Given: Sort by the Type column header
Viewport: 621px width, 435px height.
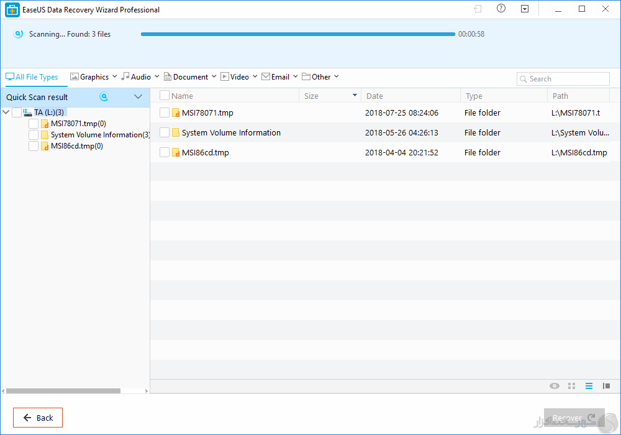Looking at the screenshot, I should pos(474,96).
